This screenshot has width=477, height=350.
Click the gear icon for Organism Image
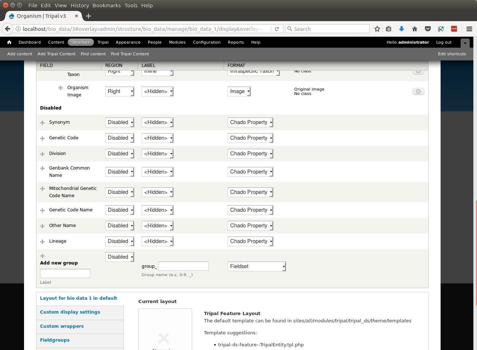point(418,91)
